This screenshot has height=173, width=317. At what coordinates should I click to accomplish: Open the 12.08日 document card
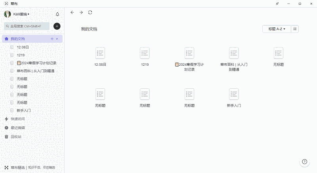[x=100, y=57]
